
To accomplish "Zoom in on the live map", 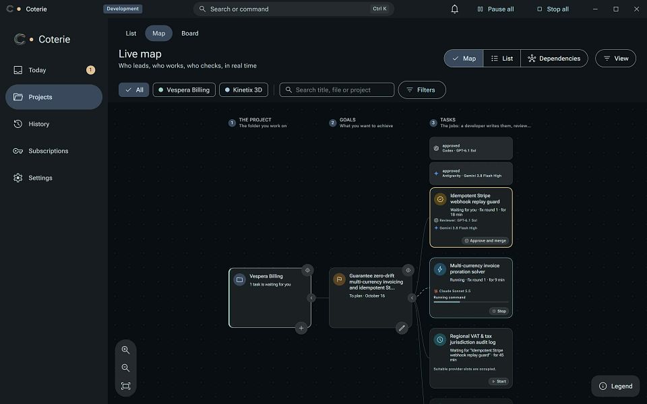I will (x=125, y=350).
